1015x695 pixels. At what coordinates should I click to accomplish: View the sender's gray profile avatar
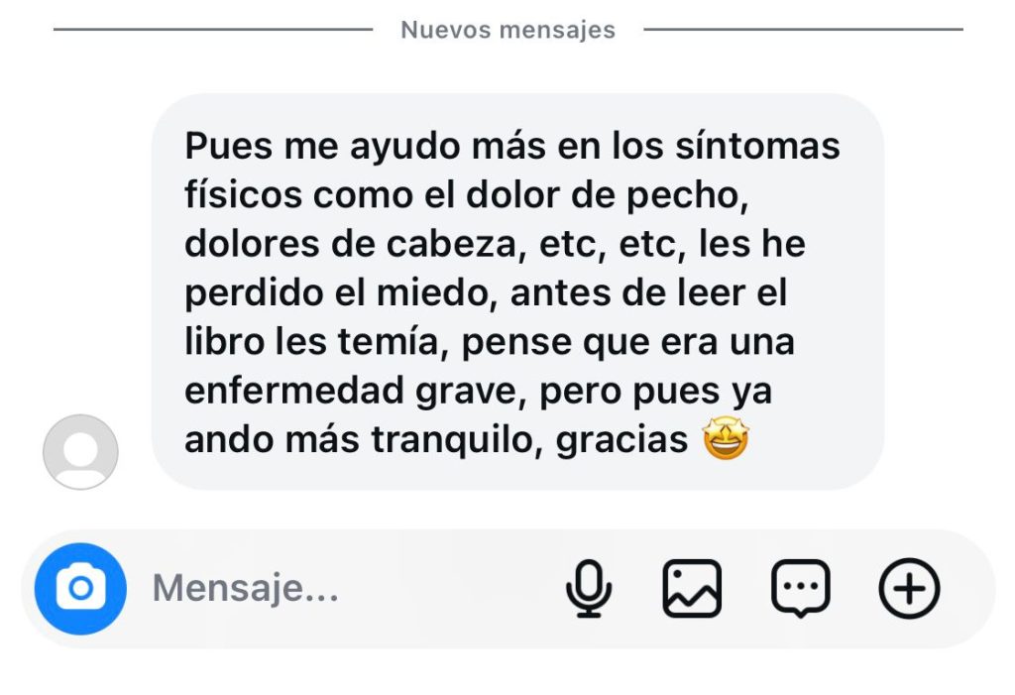tap(80, 452)
